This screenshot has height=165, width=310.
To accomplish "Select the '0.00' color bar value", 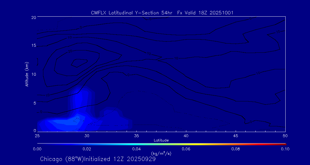I will click(37, 149).
